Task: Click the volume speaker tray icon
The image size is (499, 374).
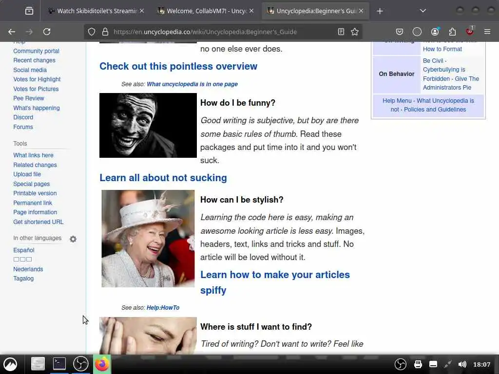Action: tap(462, 364)
